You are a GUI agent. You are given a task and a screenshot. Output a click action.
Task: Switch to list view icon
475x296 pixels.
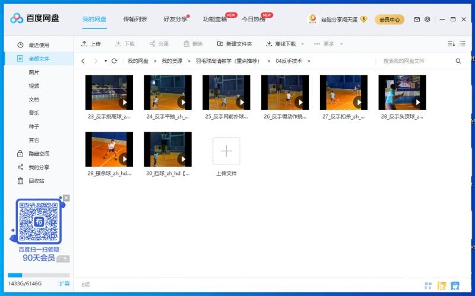463,44
